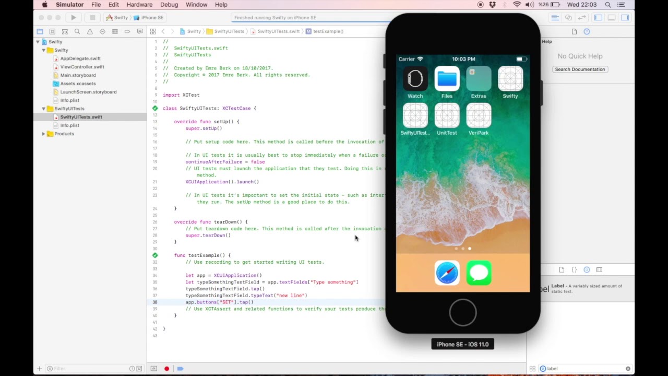Click the green test diamond for testExample
This screenshot has width=668, height=376.
pyautogui.click(x=155, y=255)
